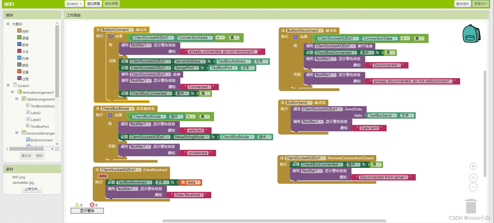The height and width of the screenshot is (223, 494).
Task: Select JaniceMan.jpg in the media list
Action: coord(23,183)
